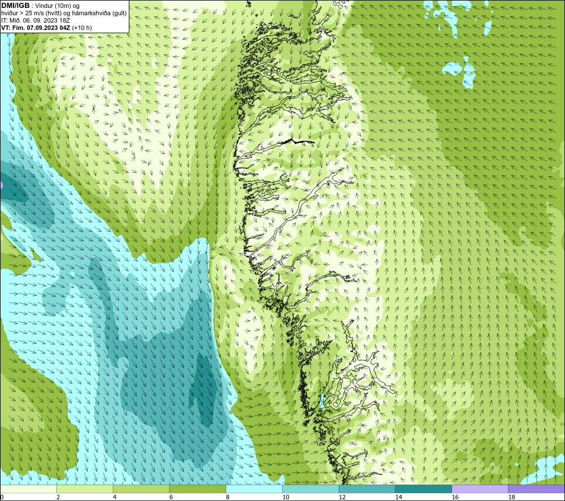This screenshot has width=565, height=501.
Task: Click the scale label '14'
Action: [398, 497]
